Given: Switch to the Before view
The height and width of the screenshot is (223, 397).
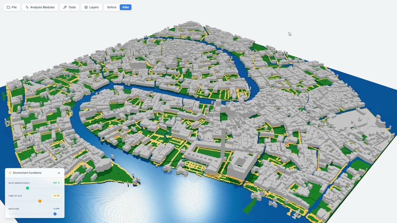Looking at the screenshot, I should tap(112, 7).
